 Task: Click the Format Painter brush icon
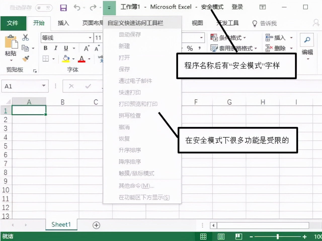coord(26,58)
